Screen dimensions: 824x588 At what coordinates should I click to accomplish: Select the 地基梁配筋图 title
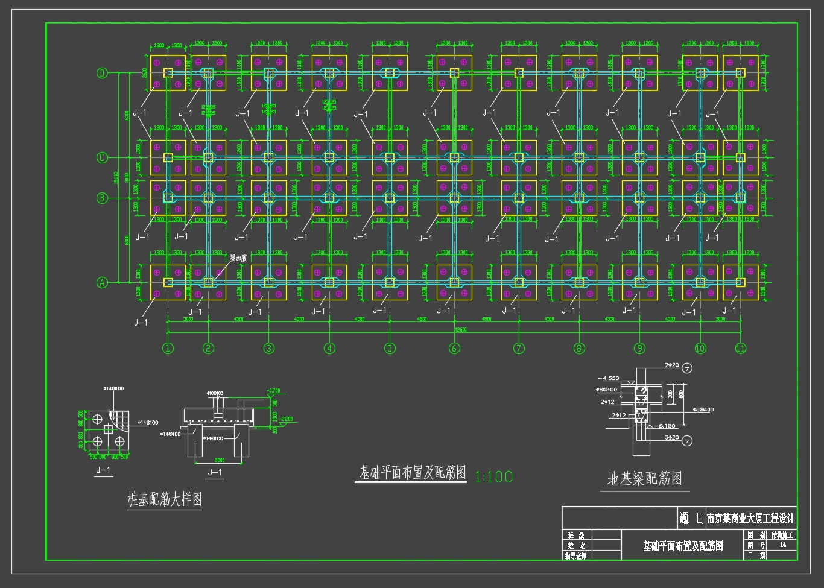click(644, 479)
